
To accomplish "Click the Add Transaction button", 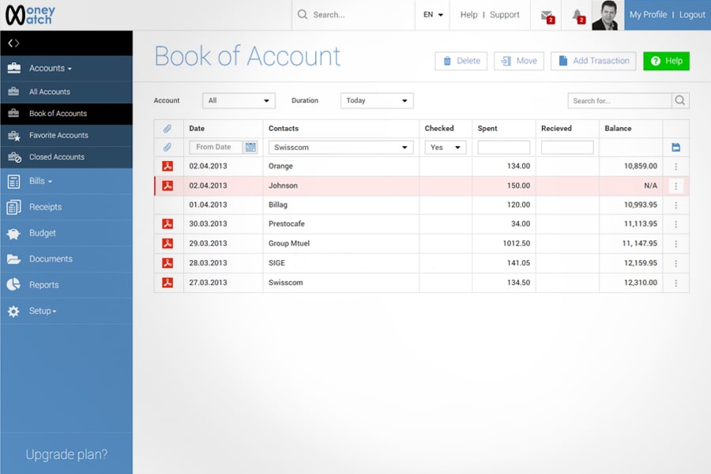I will (593, 61).
